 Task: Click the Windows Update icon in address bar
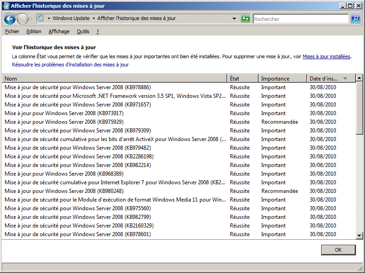tap(41, 19)
